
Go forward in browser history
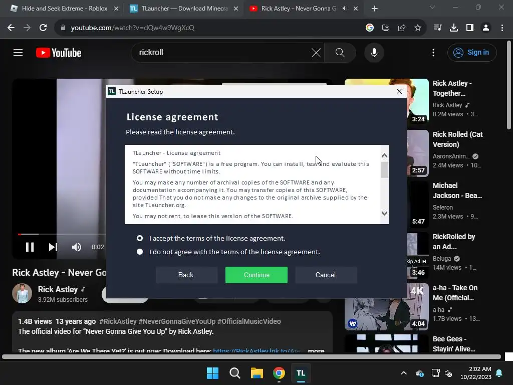click(27, 28)
